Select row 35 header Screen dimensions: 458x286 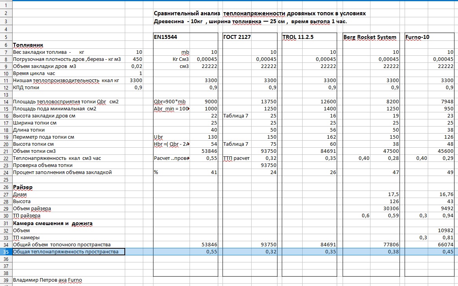[6, 252]
